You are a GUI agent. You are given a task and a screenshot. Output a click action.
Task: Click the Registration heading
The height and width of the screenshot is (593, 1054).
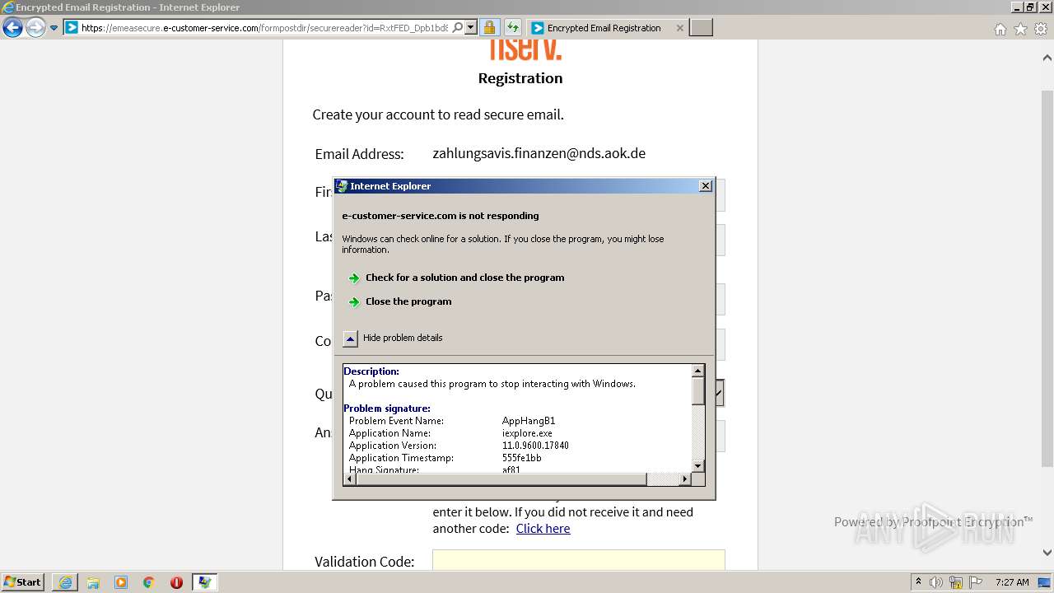pyautogui.click(x=520, y=78)
